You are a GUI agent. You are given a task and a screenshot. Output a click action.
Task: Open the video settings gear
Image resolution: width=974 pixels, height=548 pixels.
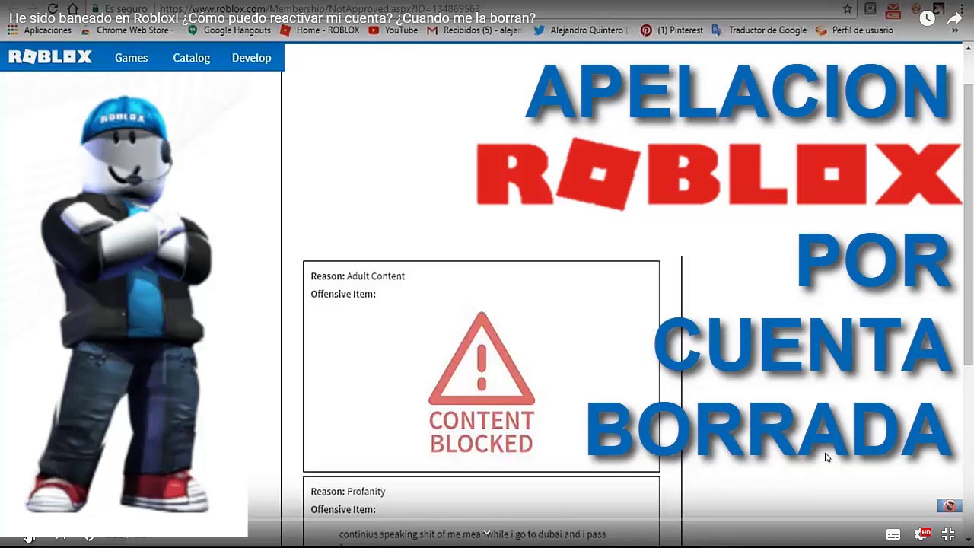(921, 534)
